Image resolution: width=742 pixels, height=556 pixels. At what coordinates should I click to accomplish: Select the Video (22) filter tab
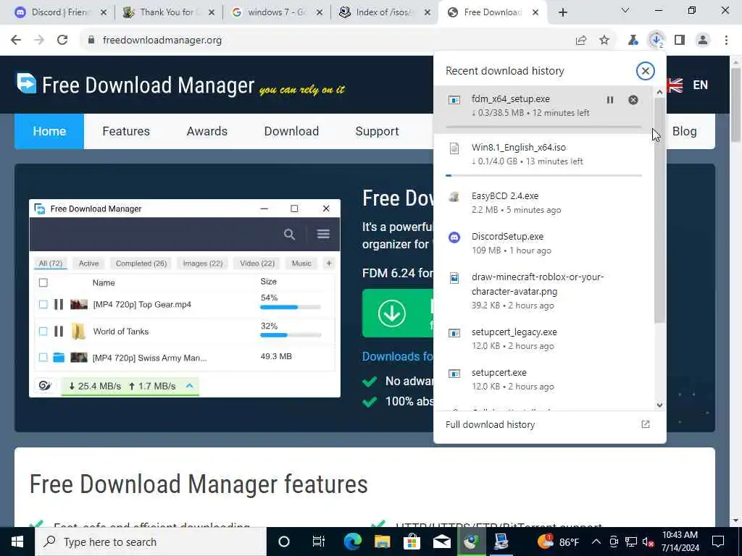pyautogui.click(x=257, y=264)
